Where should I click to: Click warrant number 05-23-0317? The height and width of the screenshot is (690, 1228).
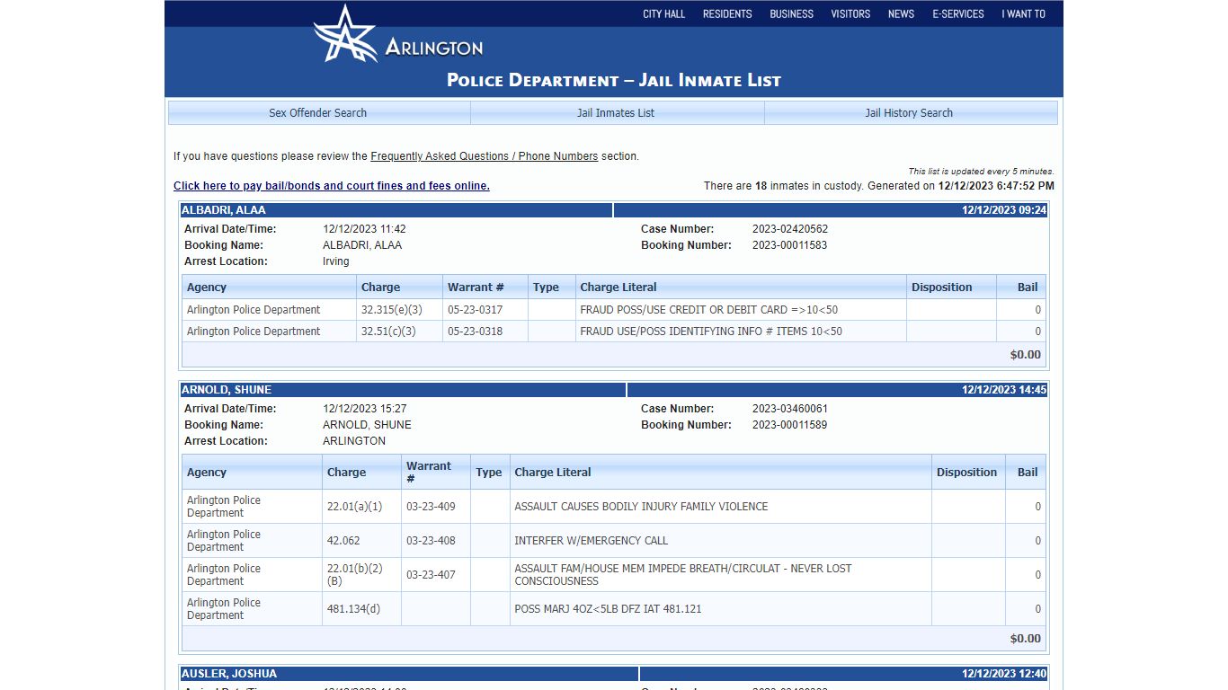click(x=476, y=310)
